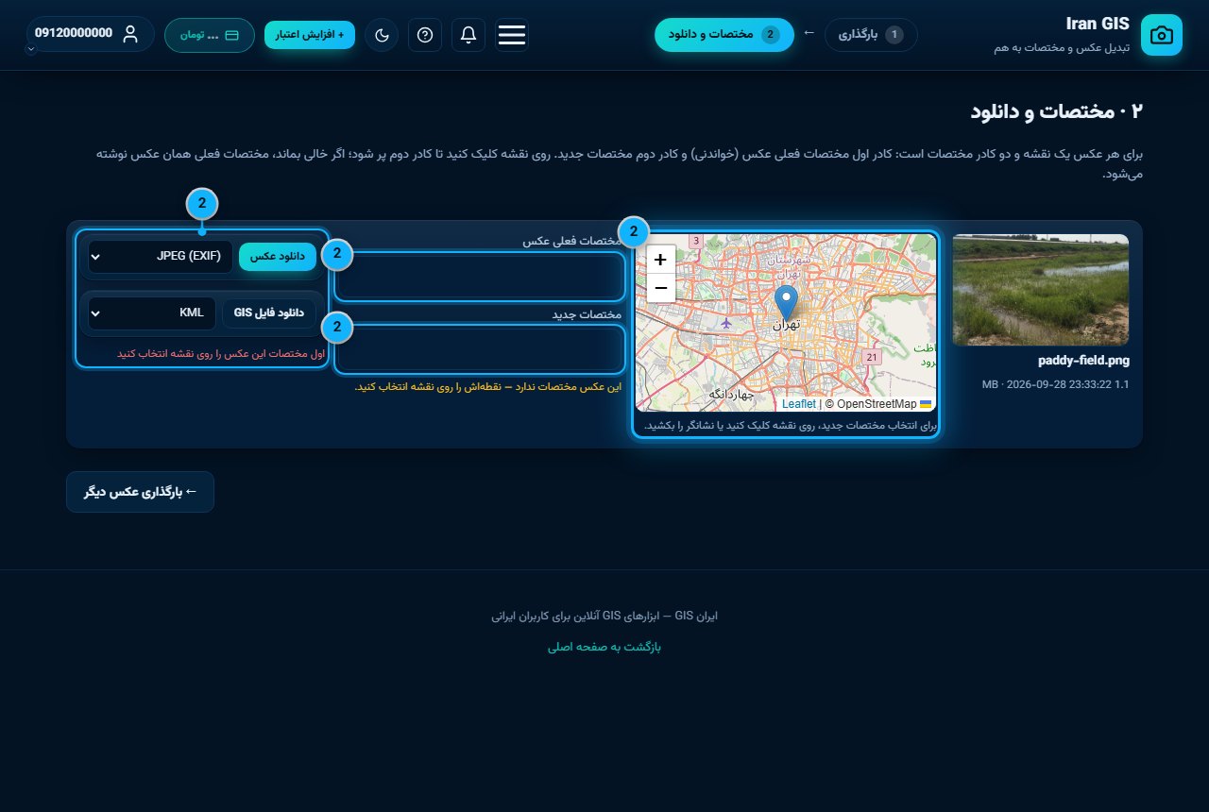Zoom out on the map with the minus button
Screen dimensions: 1209x812
[x=660, y=288]
